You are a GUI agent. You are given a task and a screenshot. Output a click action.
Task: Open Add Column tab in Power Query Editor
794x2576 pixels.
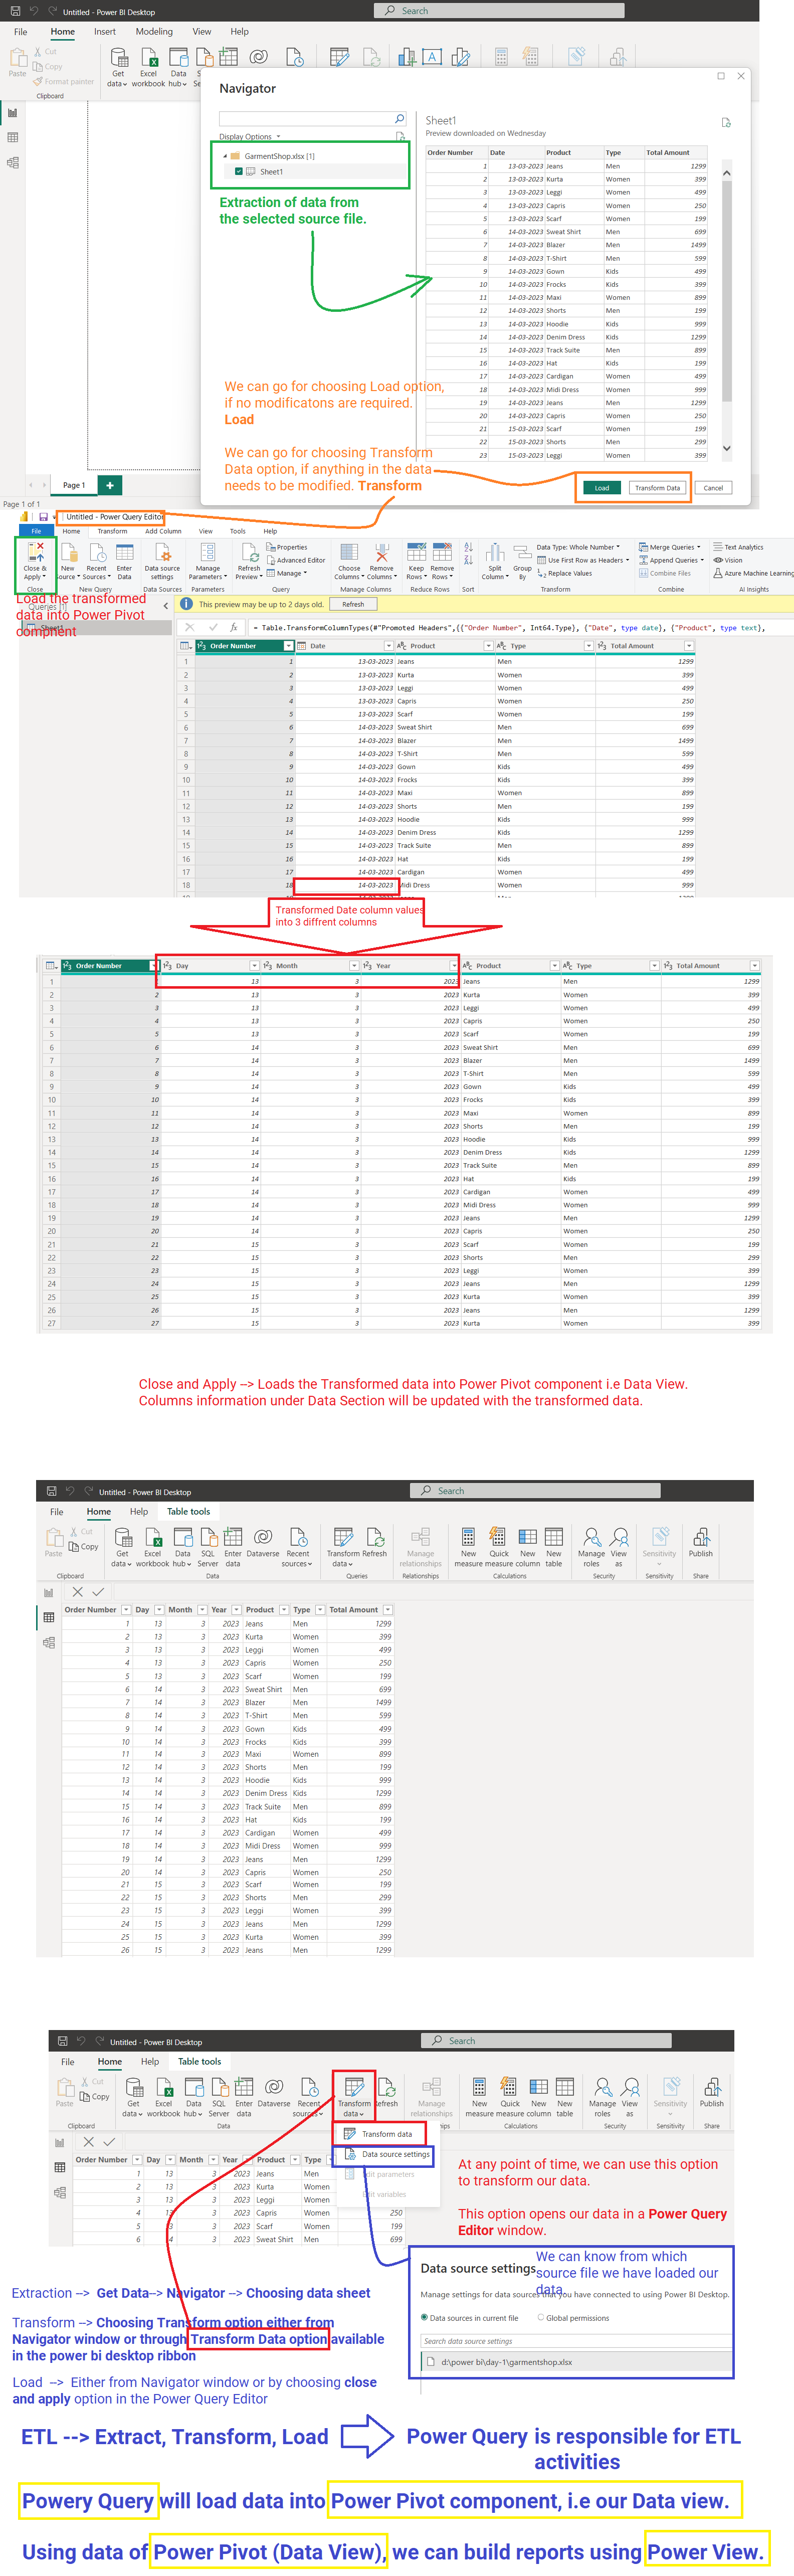(x=163, y=531)
